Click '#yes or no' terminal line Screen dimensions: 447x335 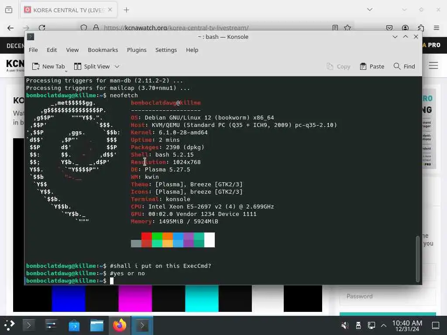point(127,273)
